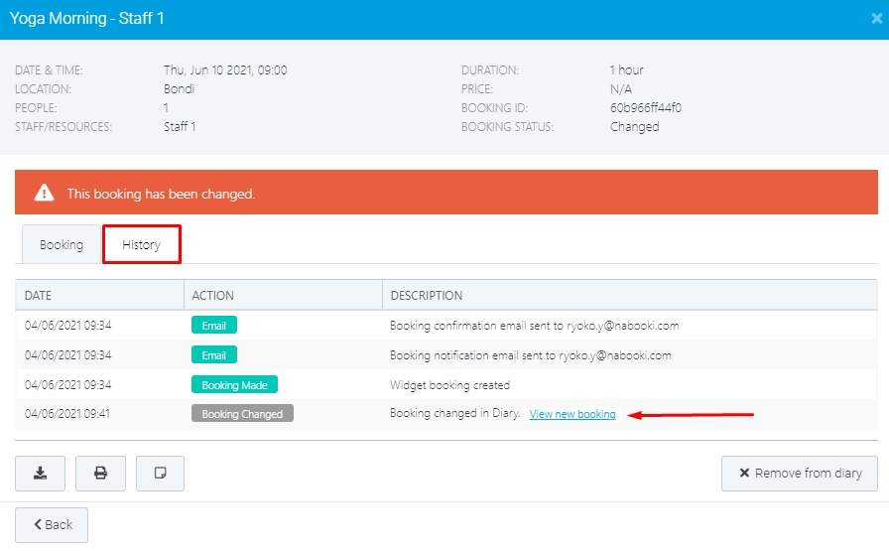The height and width of the screenshot is (551, 889).
Task: Select 'Booking confirmation email sent' description
Action: pyautogui.click(x=534, y=326)
